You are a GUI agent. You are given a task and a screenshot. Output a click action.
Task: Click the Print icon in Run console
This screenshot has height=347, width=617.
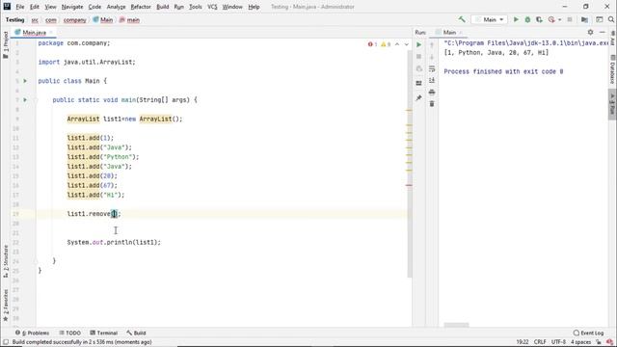tap(432, 93)
